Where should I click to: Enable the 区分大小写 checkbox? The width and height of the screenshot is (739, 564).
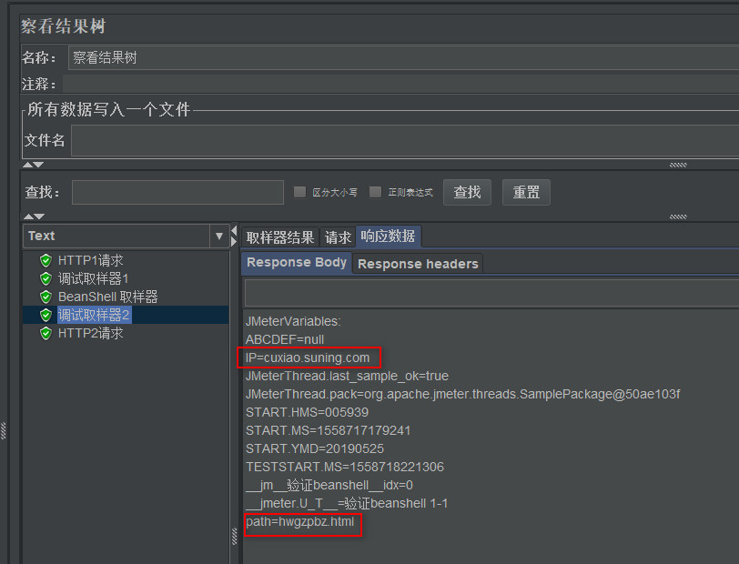(x=300, y=191)
